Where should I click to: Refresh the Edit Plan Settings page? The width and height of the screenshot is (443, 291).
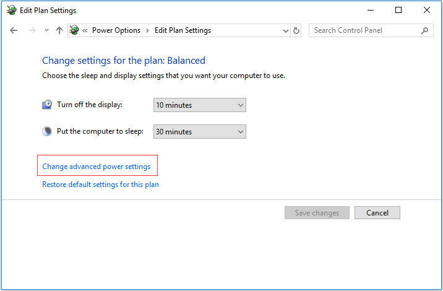click(296, 30)
